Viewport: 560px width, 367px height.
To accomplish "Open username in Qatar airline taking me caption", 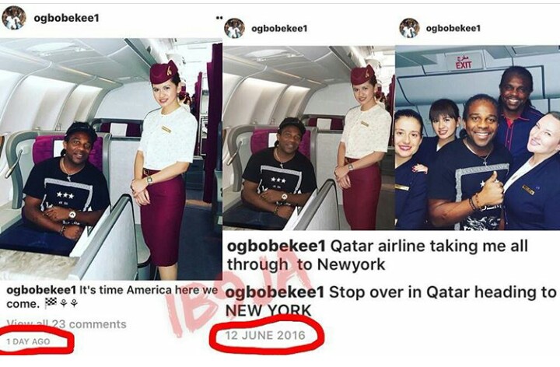I will [x=276, y=246].
